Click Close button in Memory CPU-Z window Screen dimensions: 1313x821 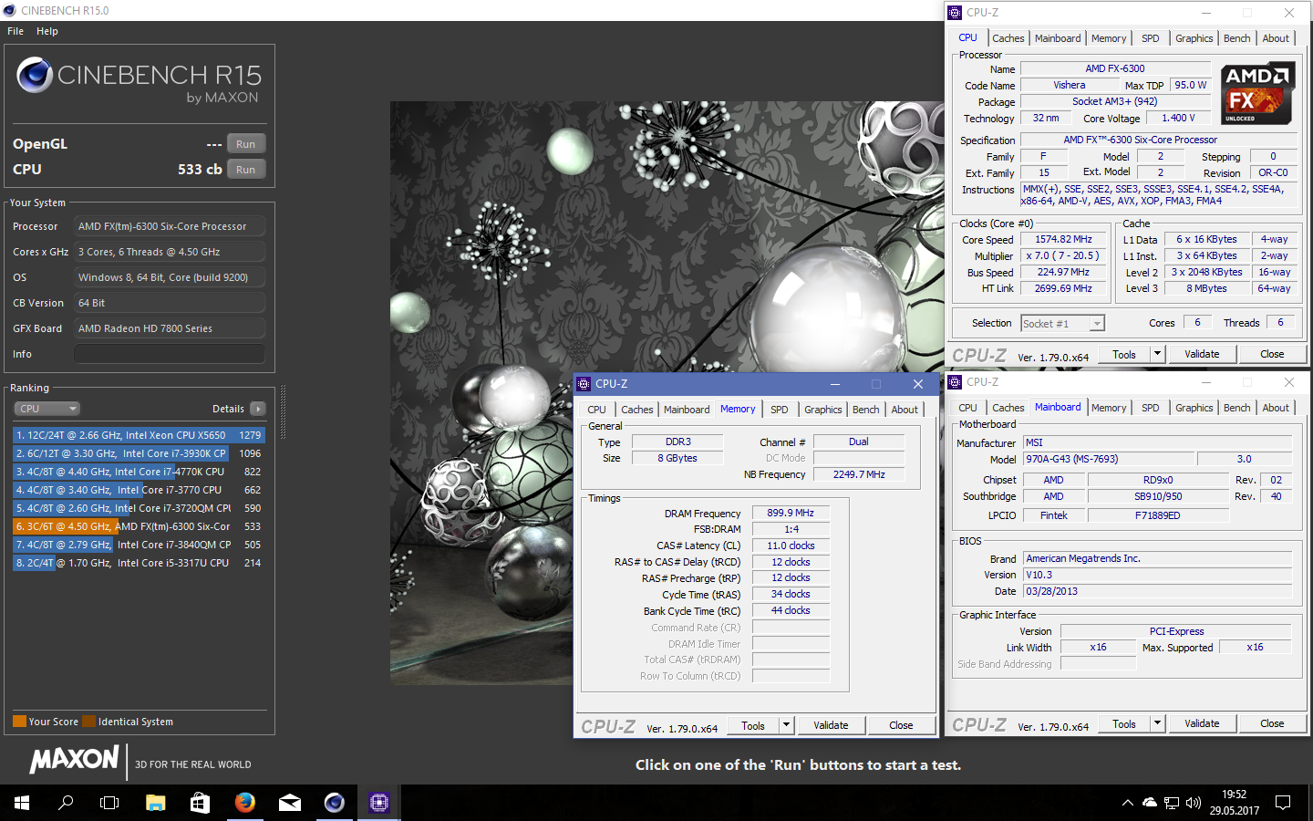901,725
